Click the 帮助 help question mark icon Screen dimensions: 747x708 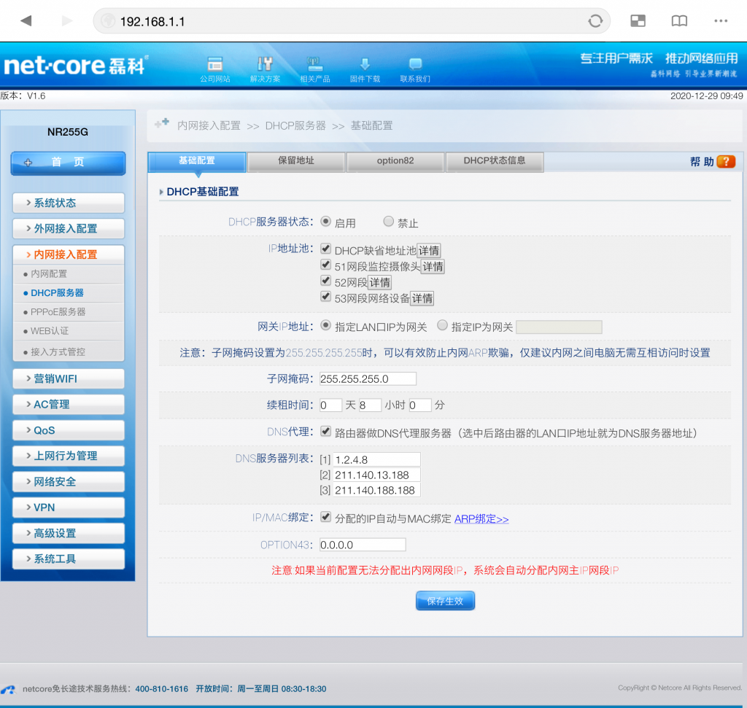click(726, 162)
